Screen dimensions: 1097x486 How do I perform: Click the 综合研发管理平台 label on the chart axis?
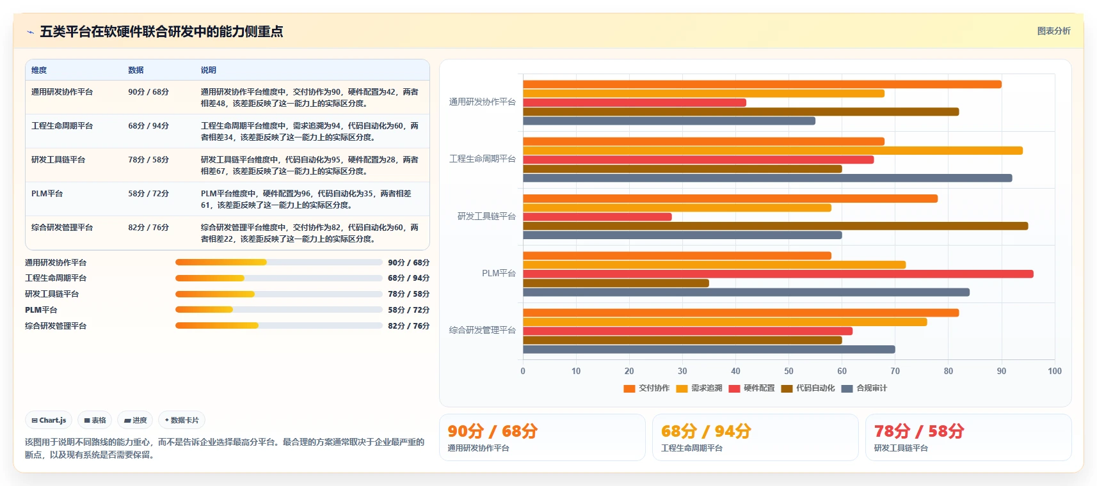[x=482, y=330]
